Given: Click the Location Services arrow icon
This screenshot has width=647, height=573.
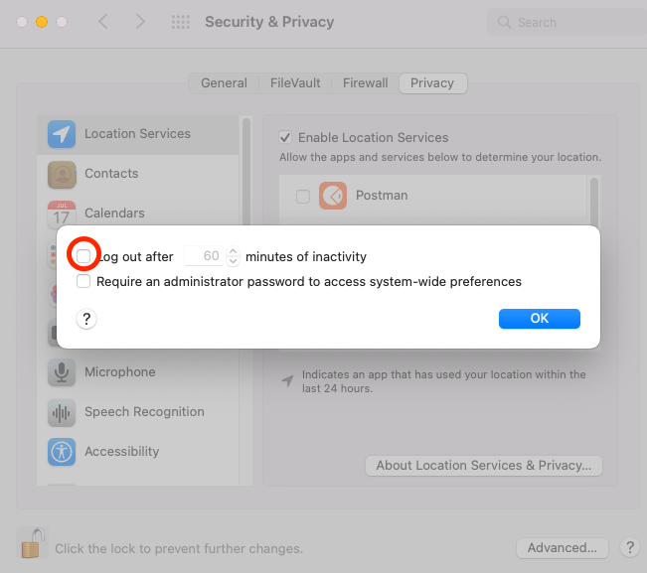Looking at the screenshot, I should [x=62, y=134].
